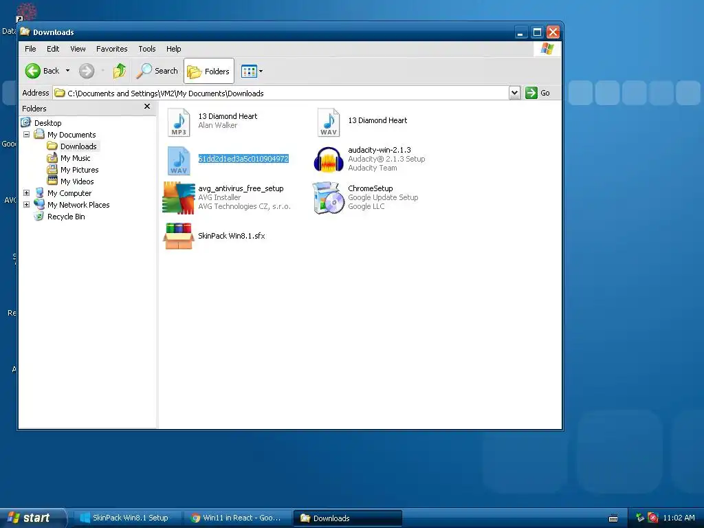
Task: Open the File menu
Action: click(x=30, y=49)
